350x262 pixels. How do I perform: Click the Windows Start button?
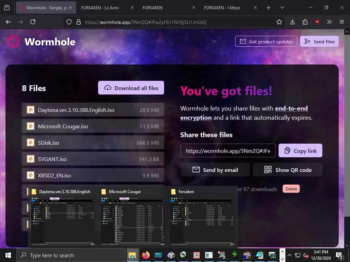tap(8, 255)
